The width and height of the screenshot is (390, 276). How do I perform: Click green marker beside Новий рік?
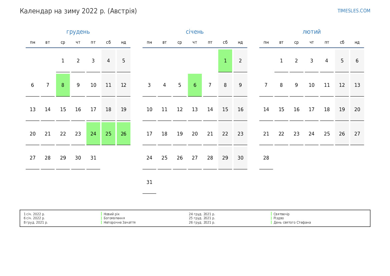tap(101, 214)
